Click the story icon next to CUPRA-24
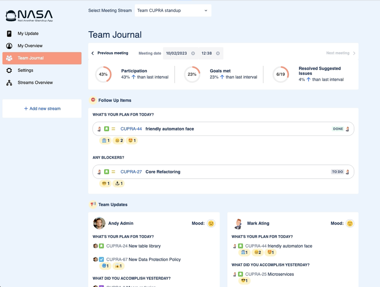380x287 pixels. [102, 246]
